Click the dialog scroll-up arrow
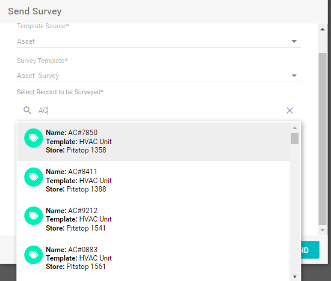This screenshot has width=331, height=281. click(x=323, y=29)
